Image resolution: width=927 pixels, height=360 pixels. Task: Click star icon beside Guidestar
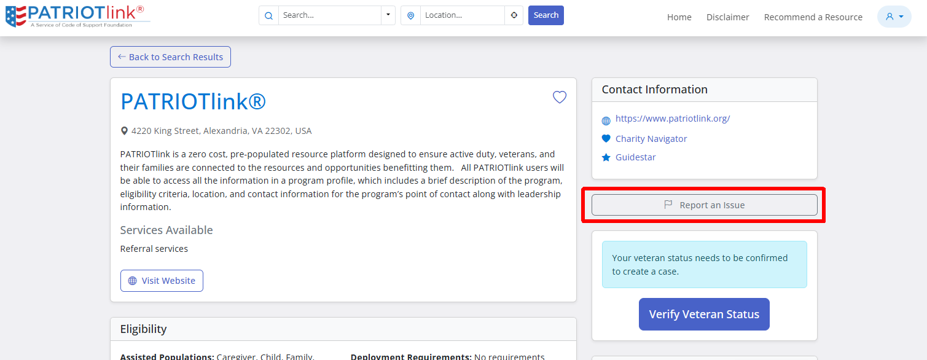[x=606, y=157]
